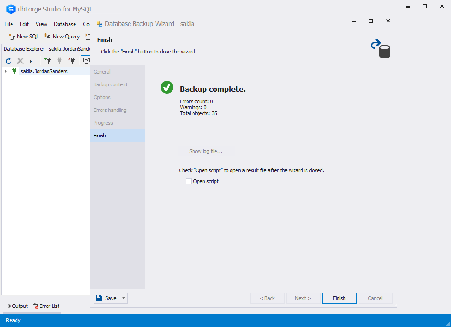Click the New Query toolbar button
The image size is (451, 327).
[62, 37]
